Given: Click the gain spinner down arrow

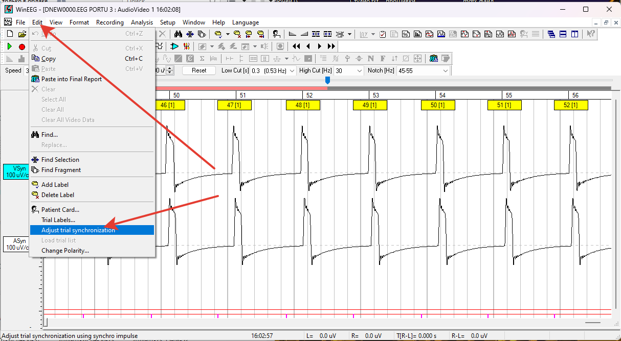Looking at the screenshot, I should [170, 72].
